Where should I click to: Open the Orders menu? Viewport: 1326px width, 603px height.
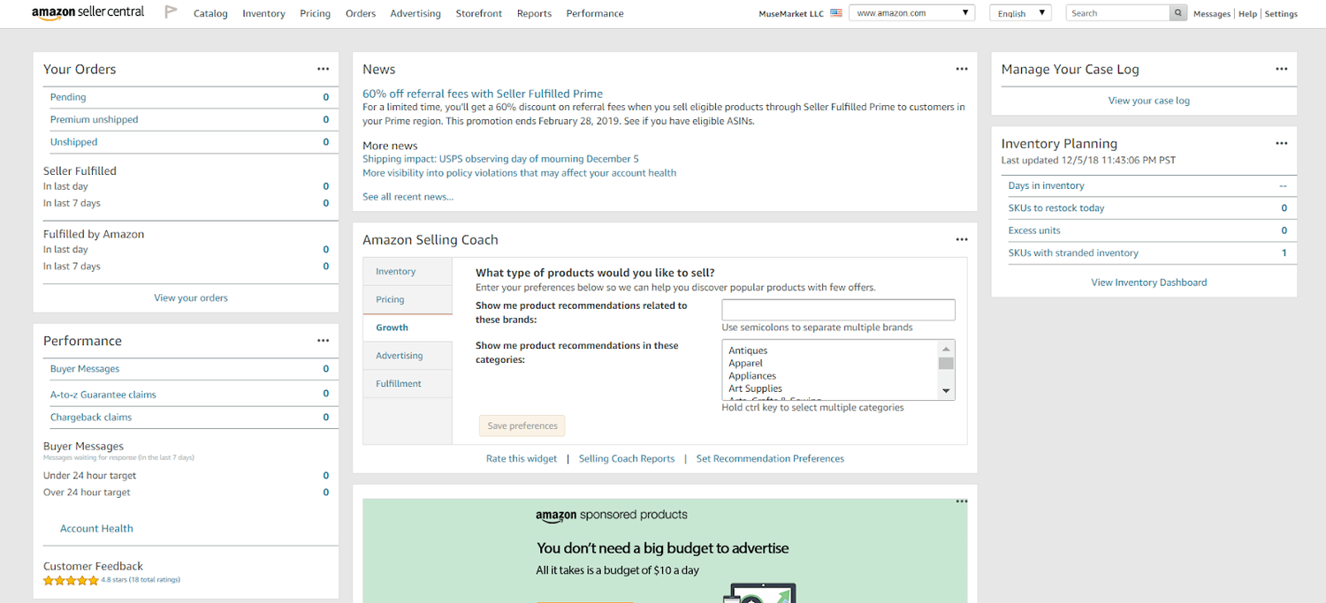click(x=361, y=13)
